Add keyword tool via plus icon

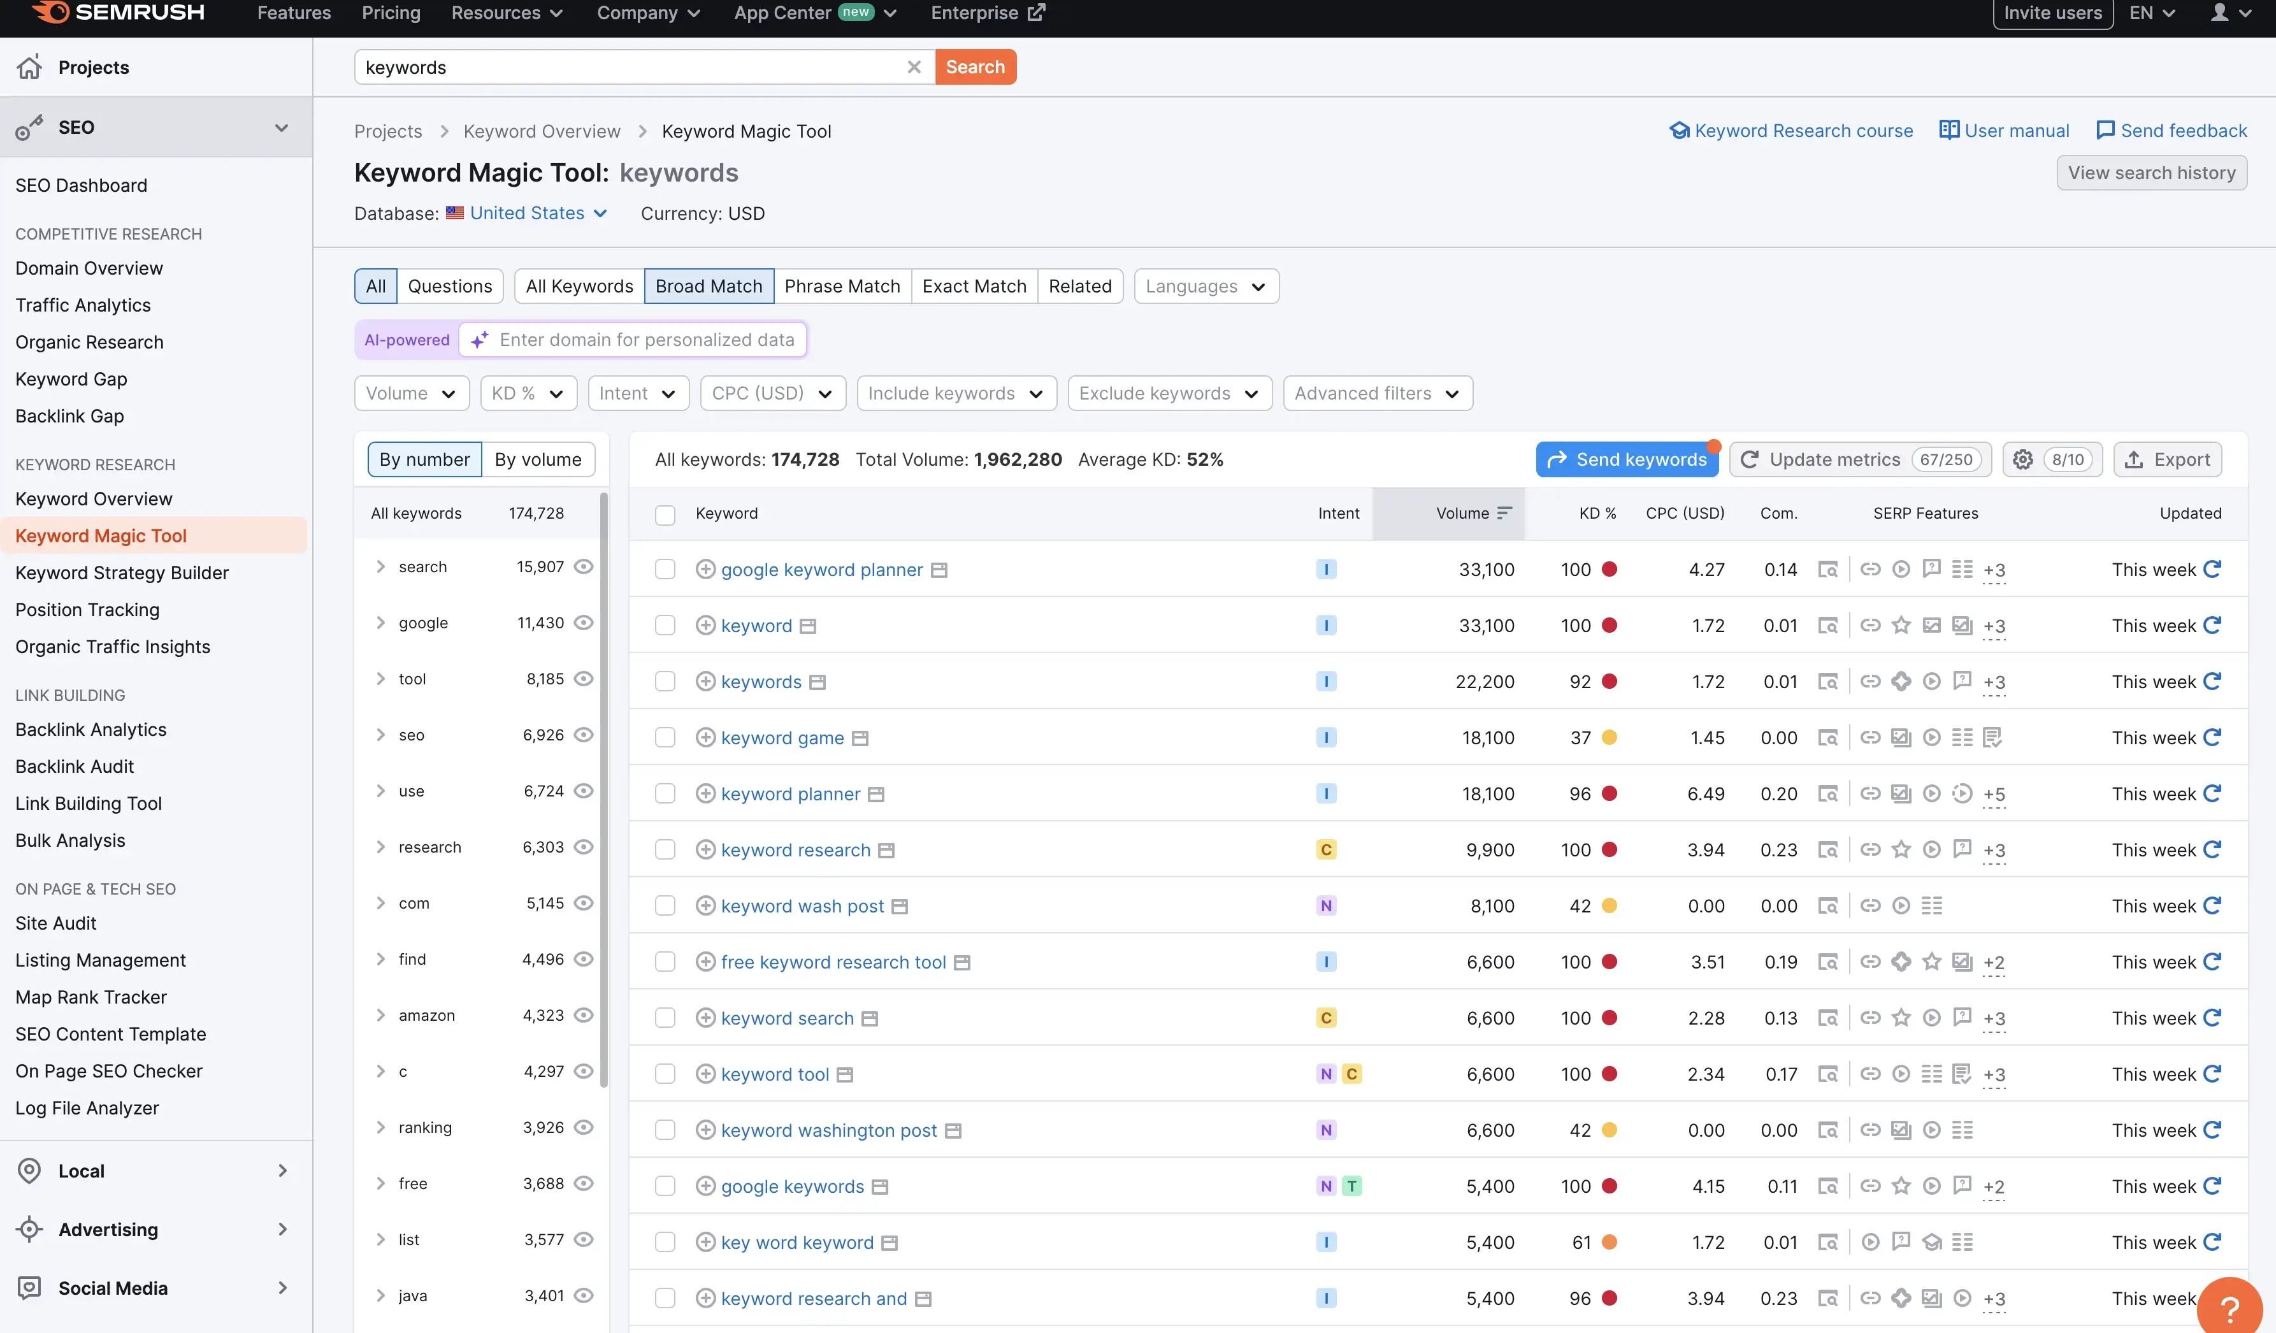click(705, 1074)
